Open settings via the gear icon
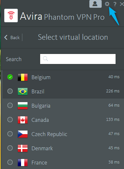The image size is (124, 169). (x=107, y=4)
